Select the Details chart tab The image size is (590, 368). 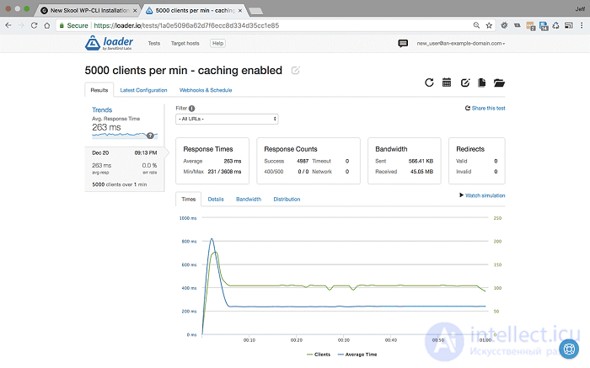tap(216, 200)
